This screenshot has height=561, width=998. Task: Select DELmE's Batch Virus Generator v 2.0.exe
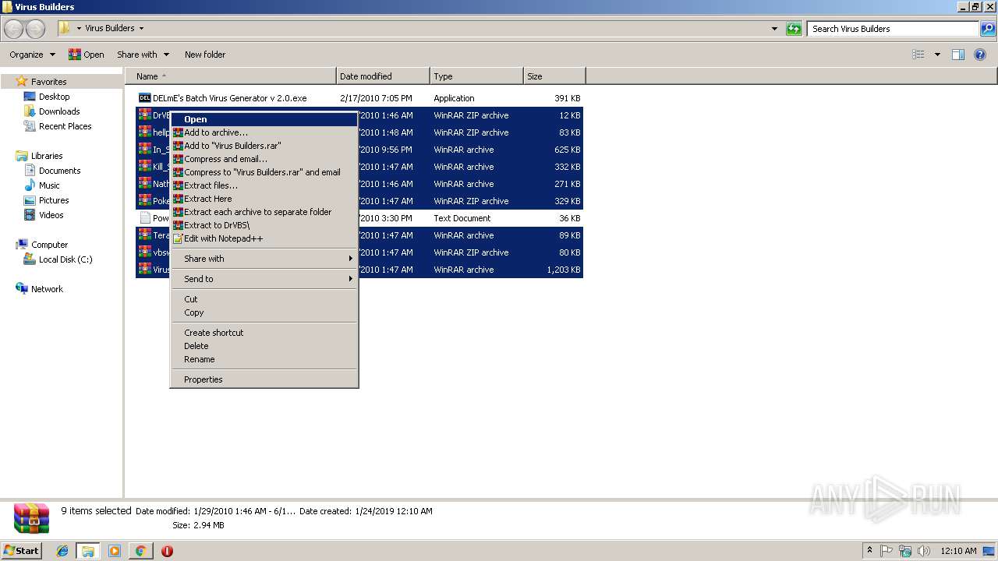click(x=230, y=98)
